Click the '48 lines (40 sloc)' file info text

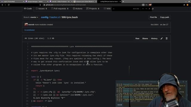point(34,38)
